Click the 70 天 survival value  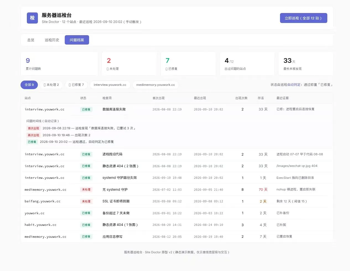click(x=263, y=190)
